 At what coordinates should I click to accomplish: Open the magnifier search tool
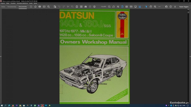pos(49,7)
